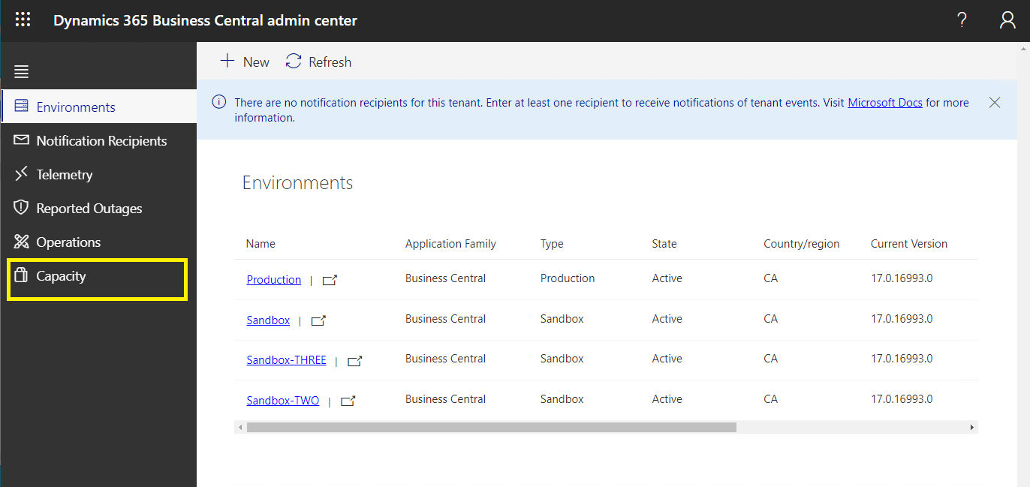
Task: Open Sandbox-TWO external link icon
Action: tap(348, 401)
